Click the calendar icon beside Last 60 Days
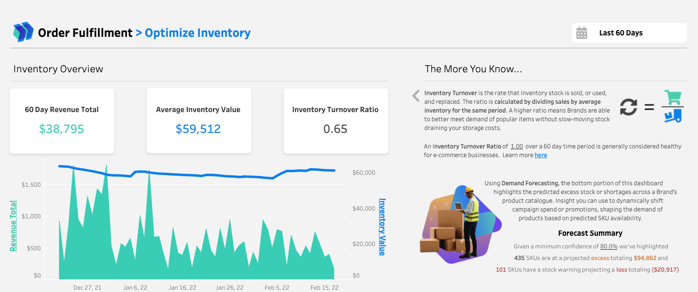 (x=582, y=32)
